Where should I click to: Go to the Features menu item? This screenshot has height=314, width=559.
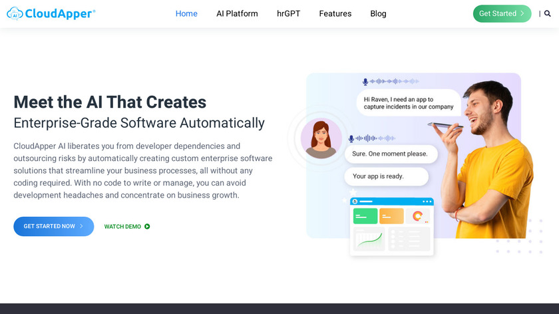click(x=335, y=13)
